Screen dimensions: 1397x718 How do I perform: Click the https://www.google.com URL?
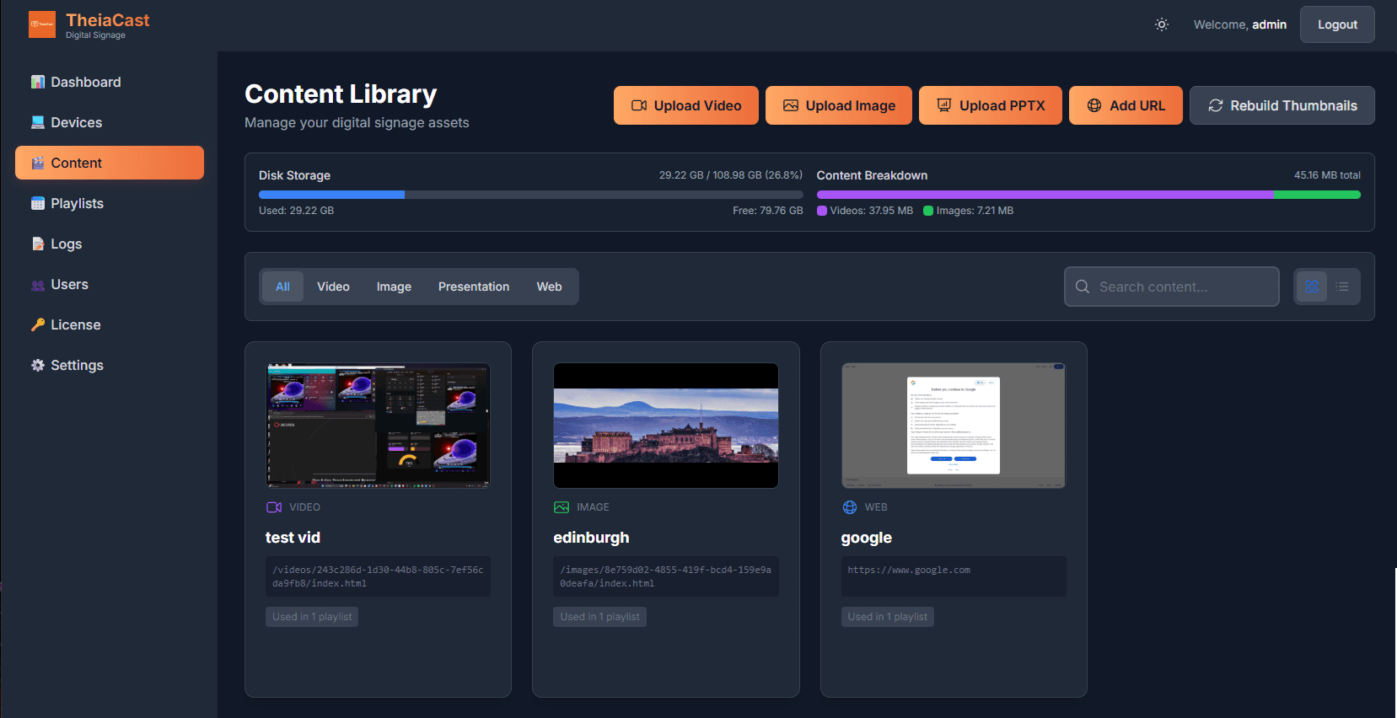[x=909, y=571]
